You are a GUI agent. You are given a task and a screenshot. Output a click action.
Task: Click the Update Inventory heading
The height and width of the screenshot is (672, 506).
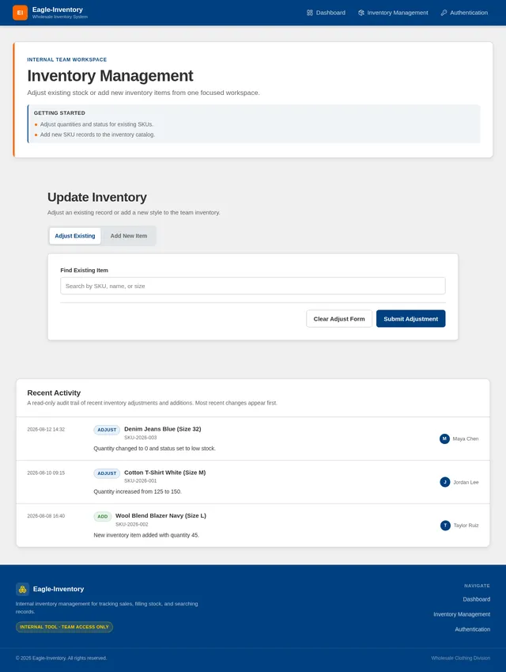[97, 197]
